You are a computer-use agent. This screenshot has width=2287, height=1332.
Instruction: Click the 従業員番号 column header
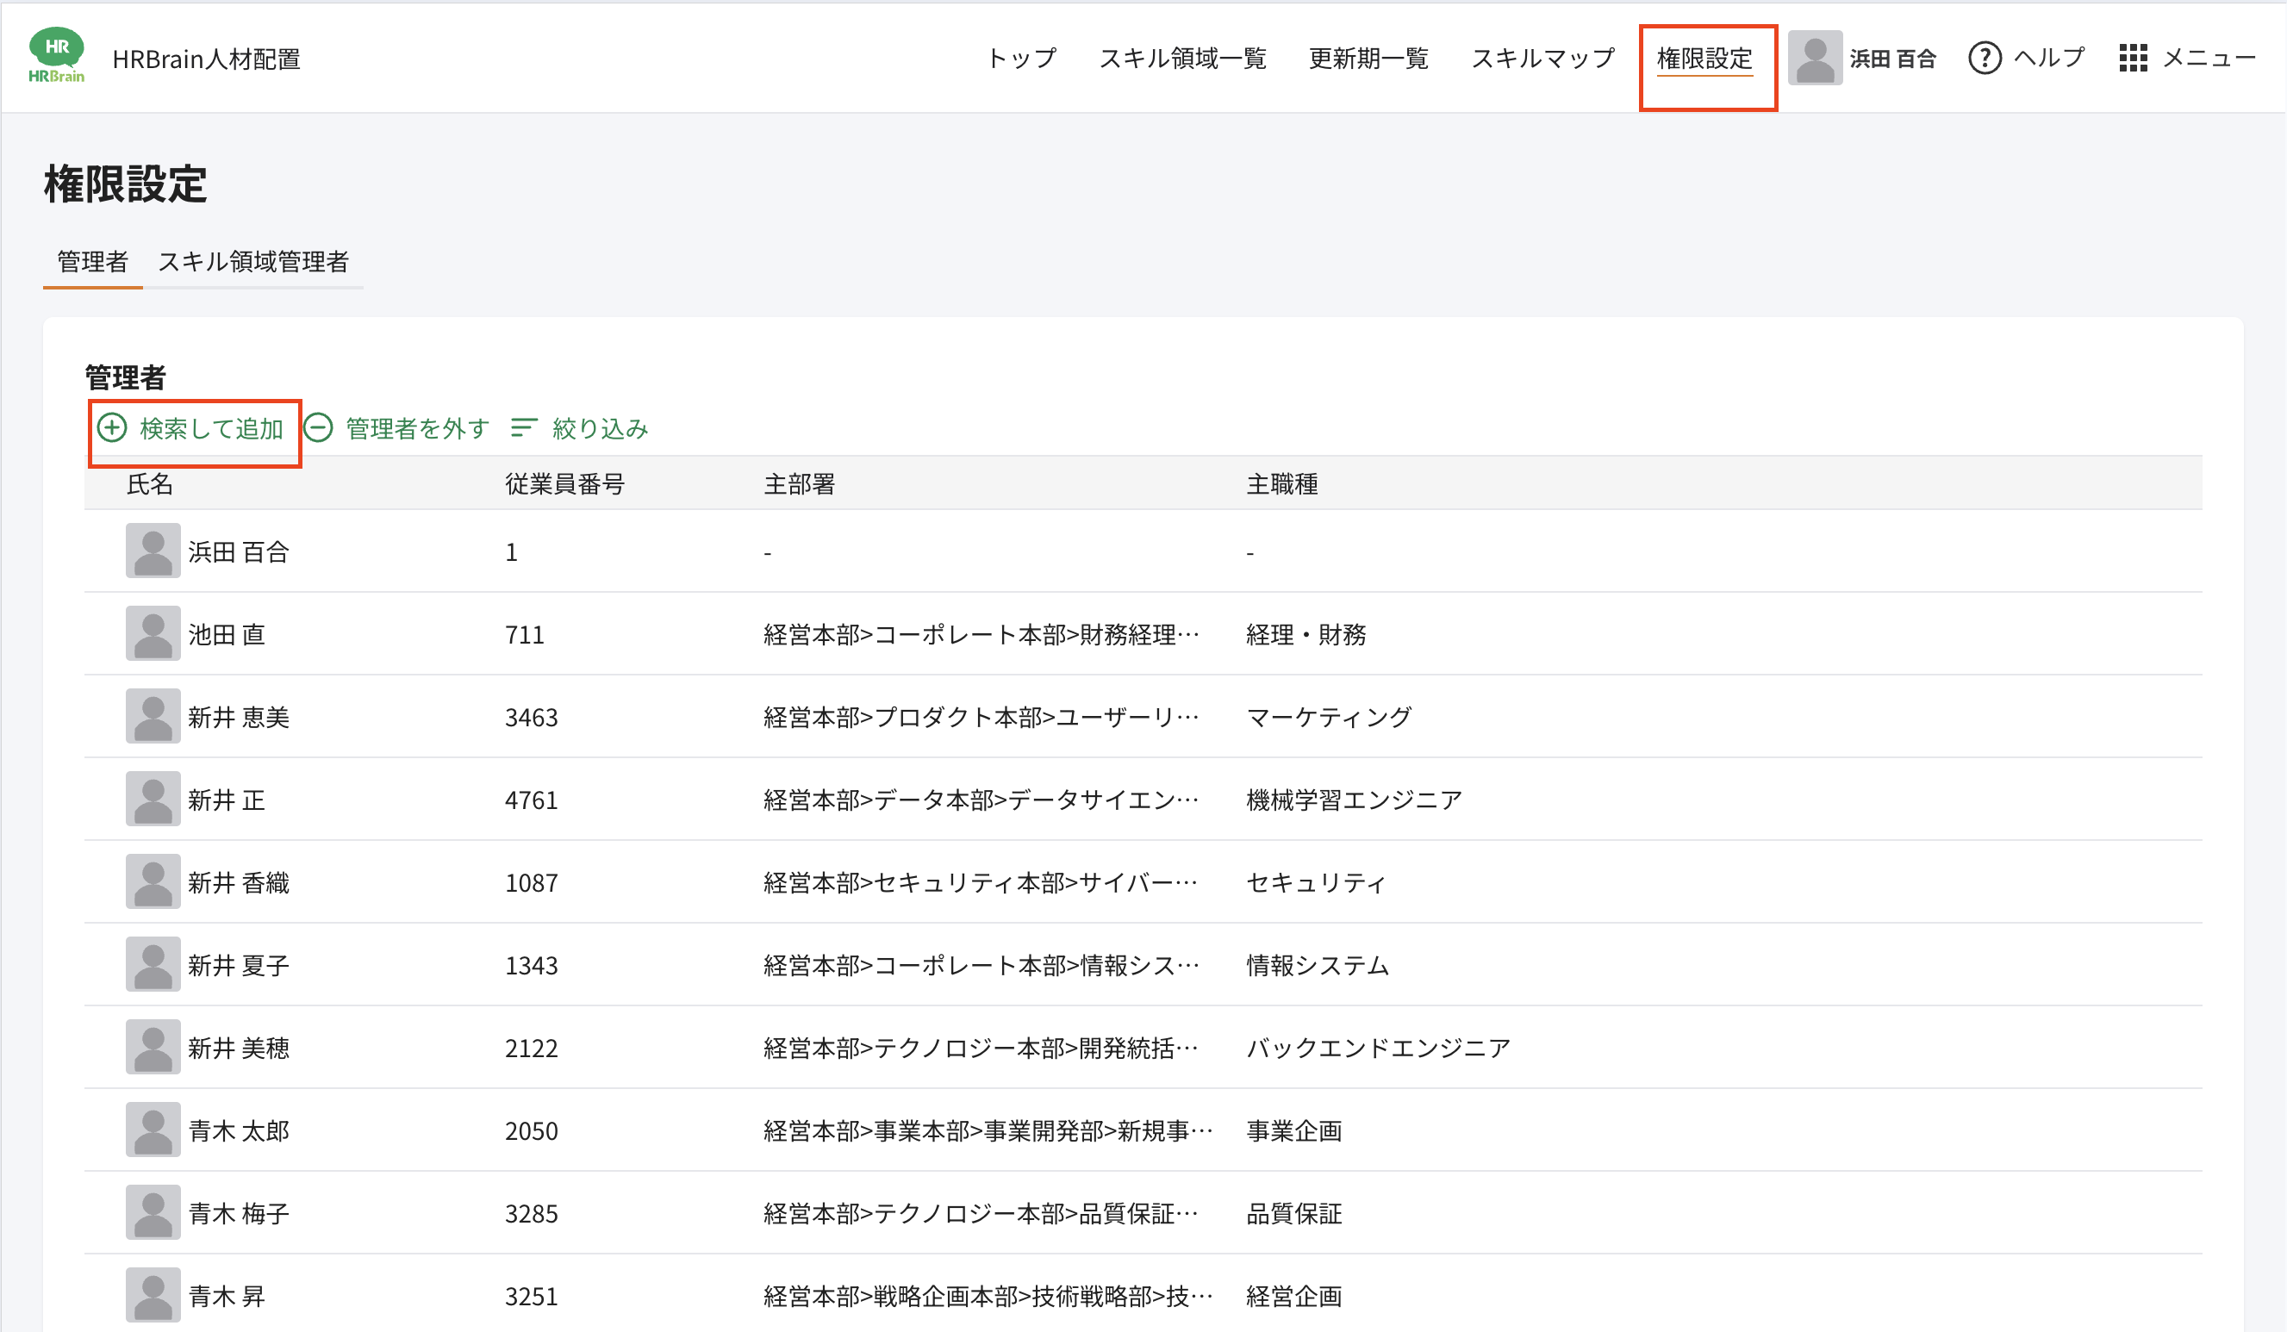coord(564,483)
